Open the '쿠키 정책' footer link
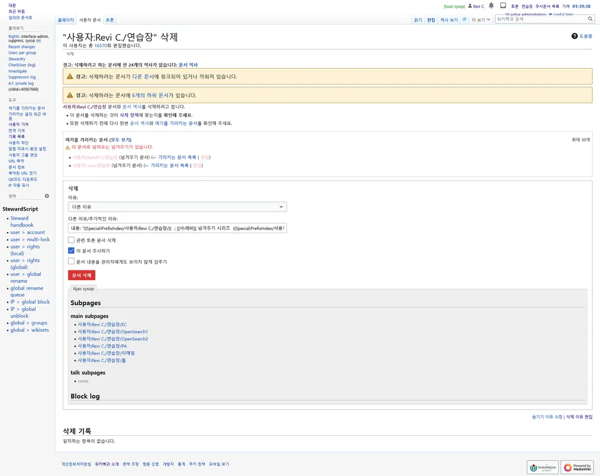This screenshot has height=476, width=600. point(197,464)
